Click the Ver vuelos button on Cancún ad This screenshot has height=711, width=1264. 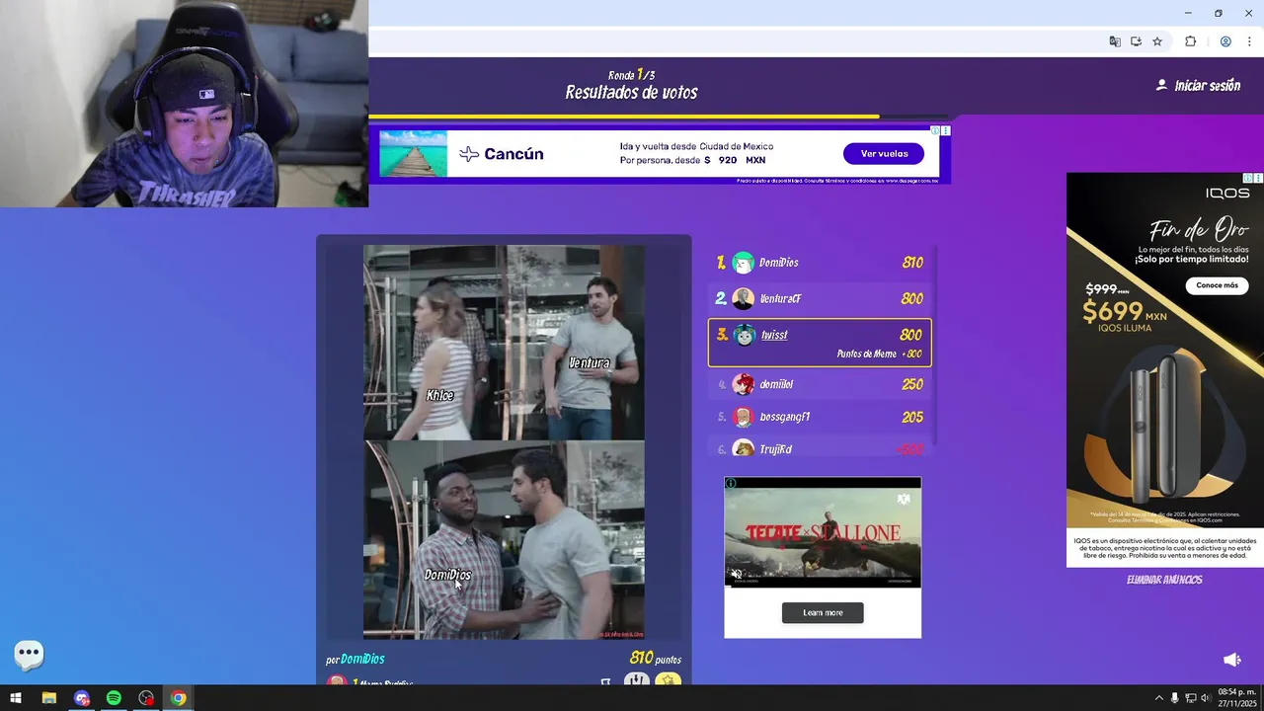pos(884,154)
